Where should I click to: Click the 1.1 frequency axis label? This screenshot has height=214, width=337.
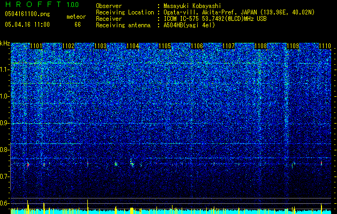click(5, 70)
